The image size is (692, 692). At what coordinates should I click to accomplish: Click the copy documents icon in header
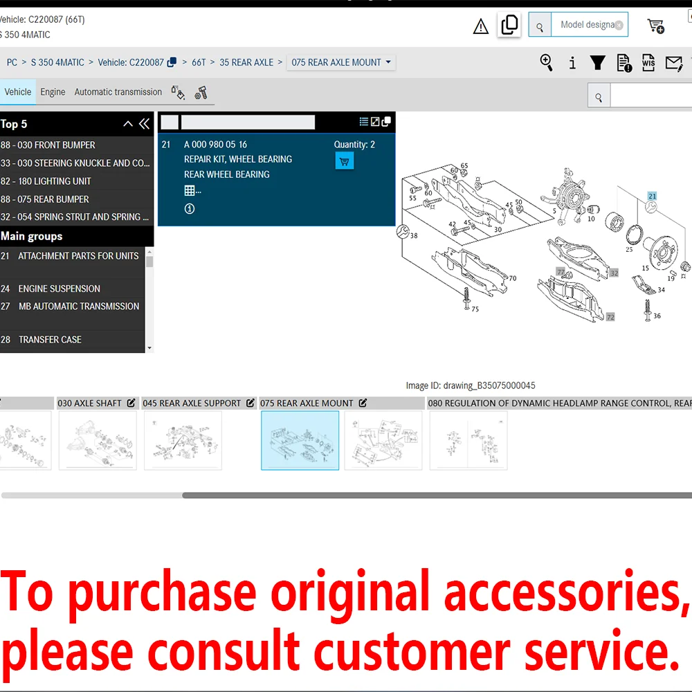coord(509,24)
